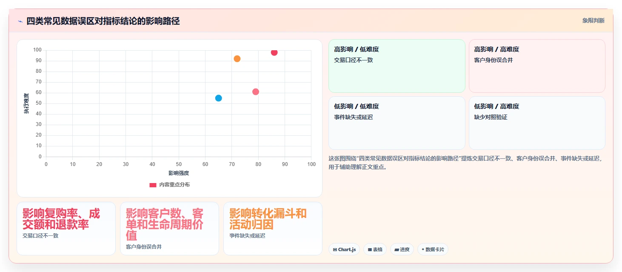The width and height of the screenshot is (622, 272).
Task: Click the 数据卡片 tag chip
Action: tap(433, 249)
